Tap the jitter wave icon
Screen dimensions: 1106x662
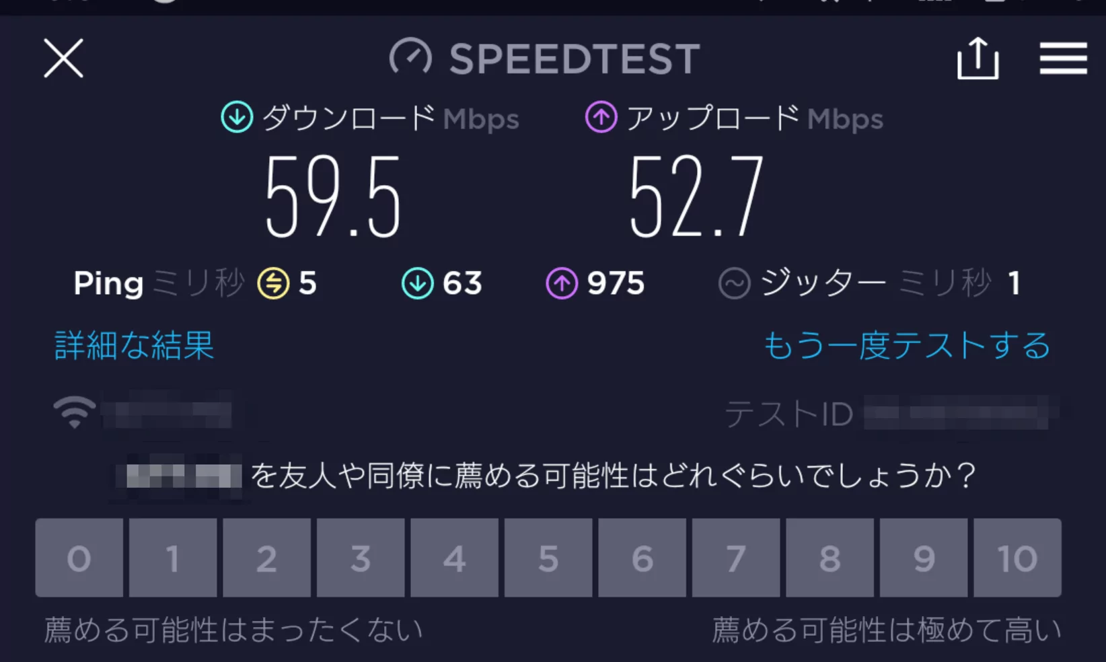(x=734, y=283)
